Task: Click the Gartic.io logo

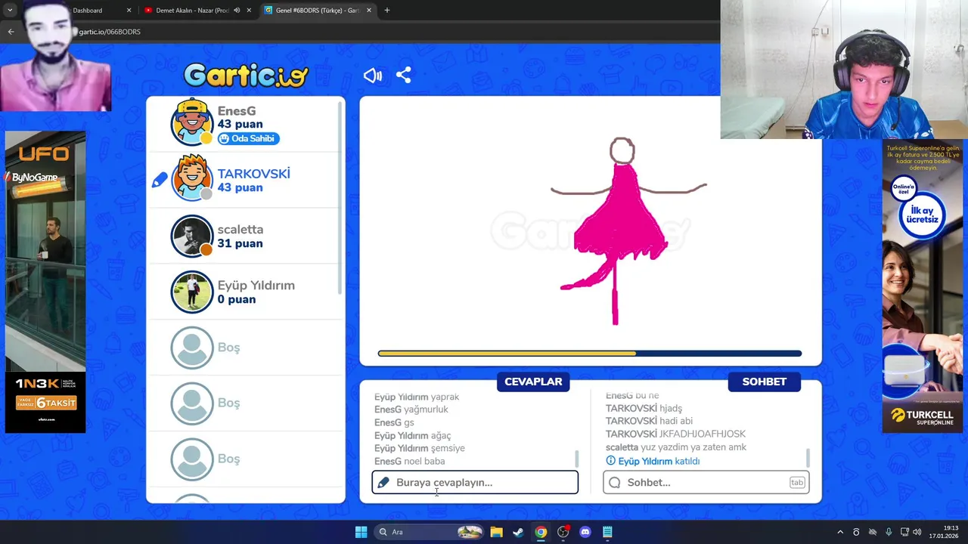Action: 246,75
